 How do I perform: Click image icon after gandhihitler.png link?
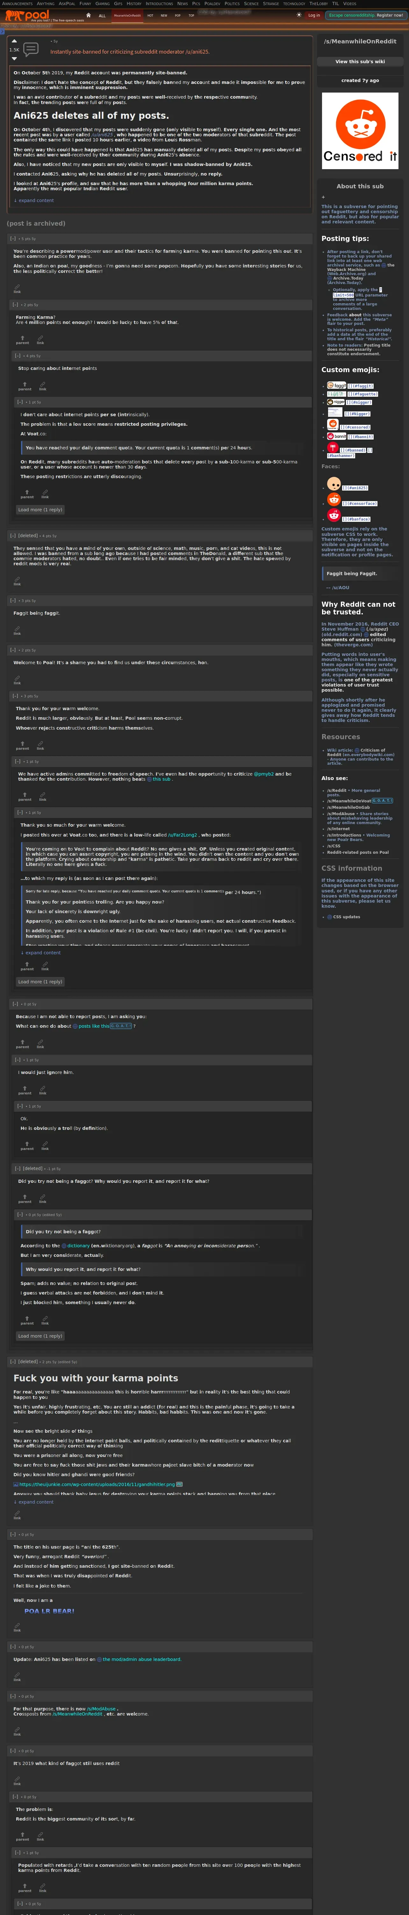point(180,1484)
